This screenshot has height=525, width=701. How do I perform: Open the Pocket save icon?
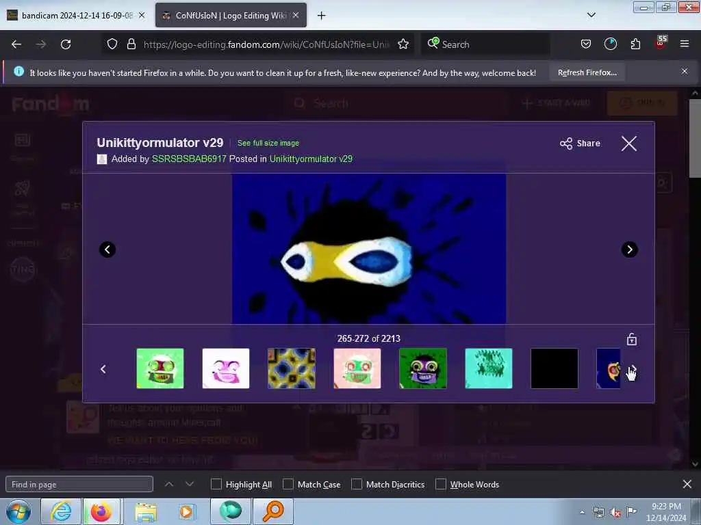[586, 44]
